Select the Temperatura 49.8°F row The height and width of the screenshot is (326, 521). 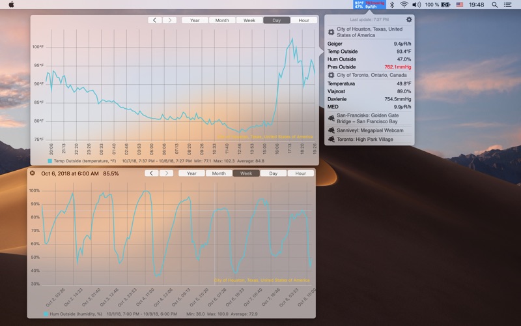369,83
